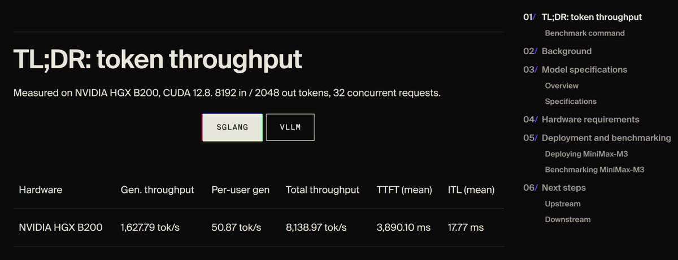This screenshot has width=678, height=260.
Task: Jump to Background section
Action: coord(567,51)
